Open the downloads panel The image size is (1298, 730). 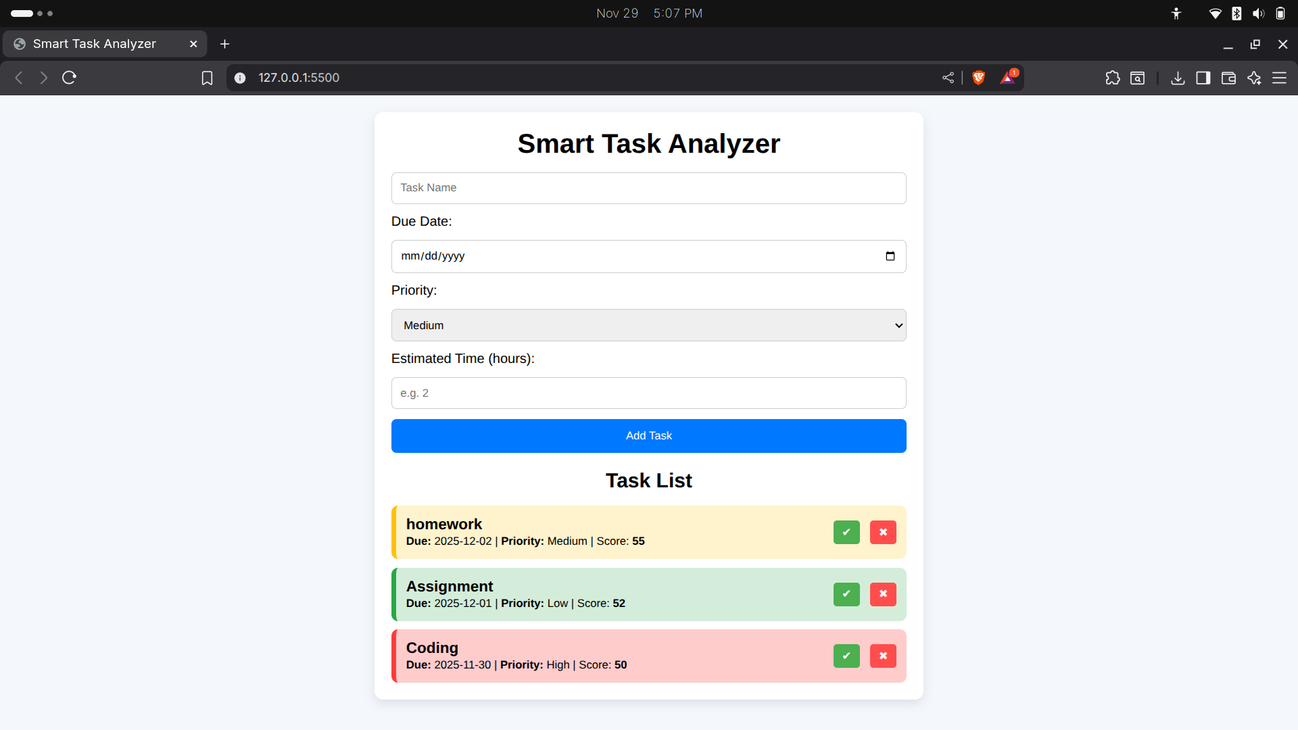pyautogui.click(x=1178, y=78)
